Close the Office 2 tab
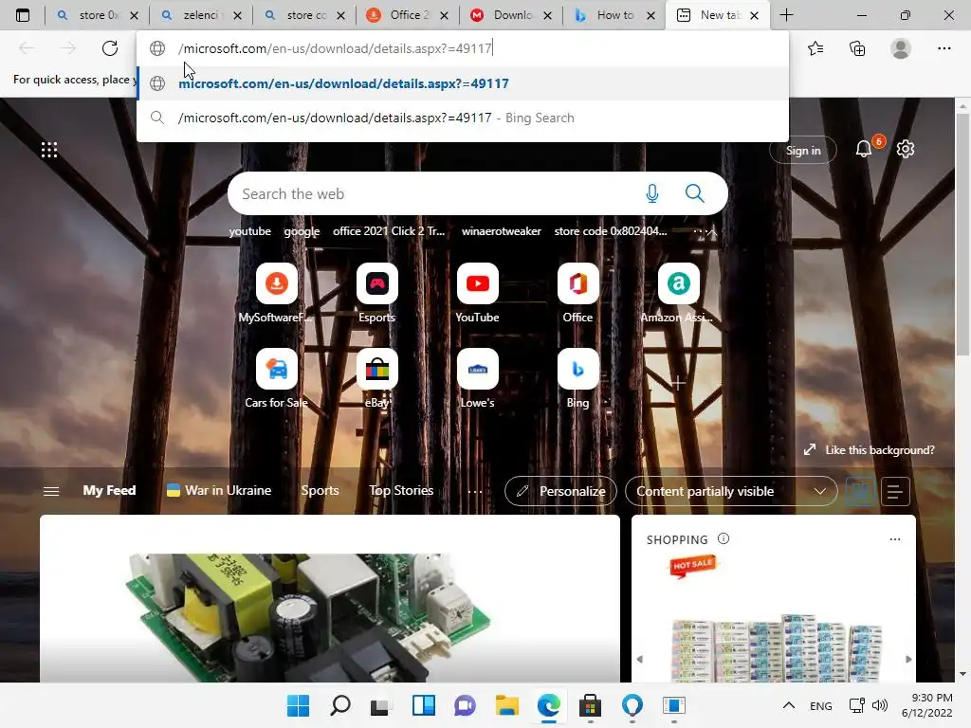This screenshot has height=728, width=971. 444,15
